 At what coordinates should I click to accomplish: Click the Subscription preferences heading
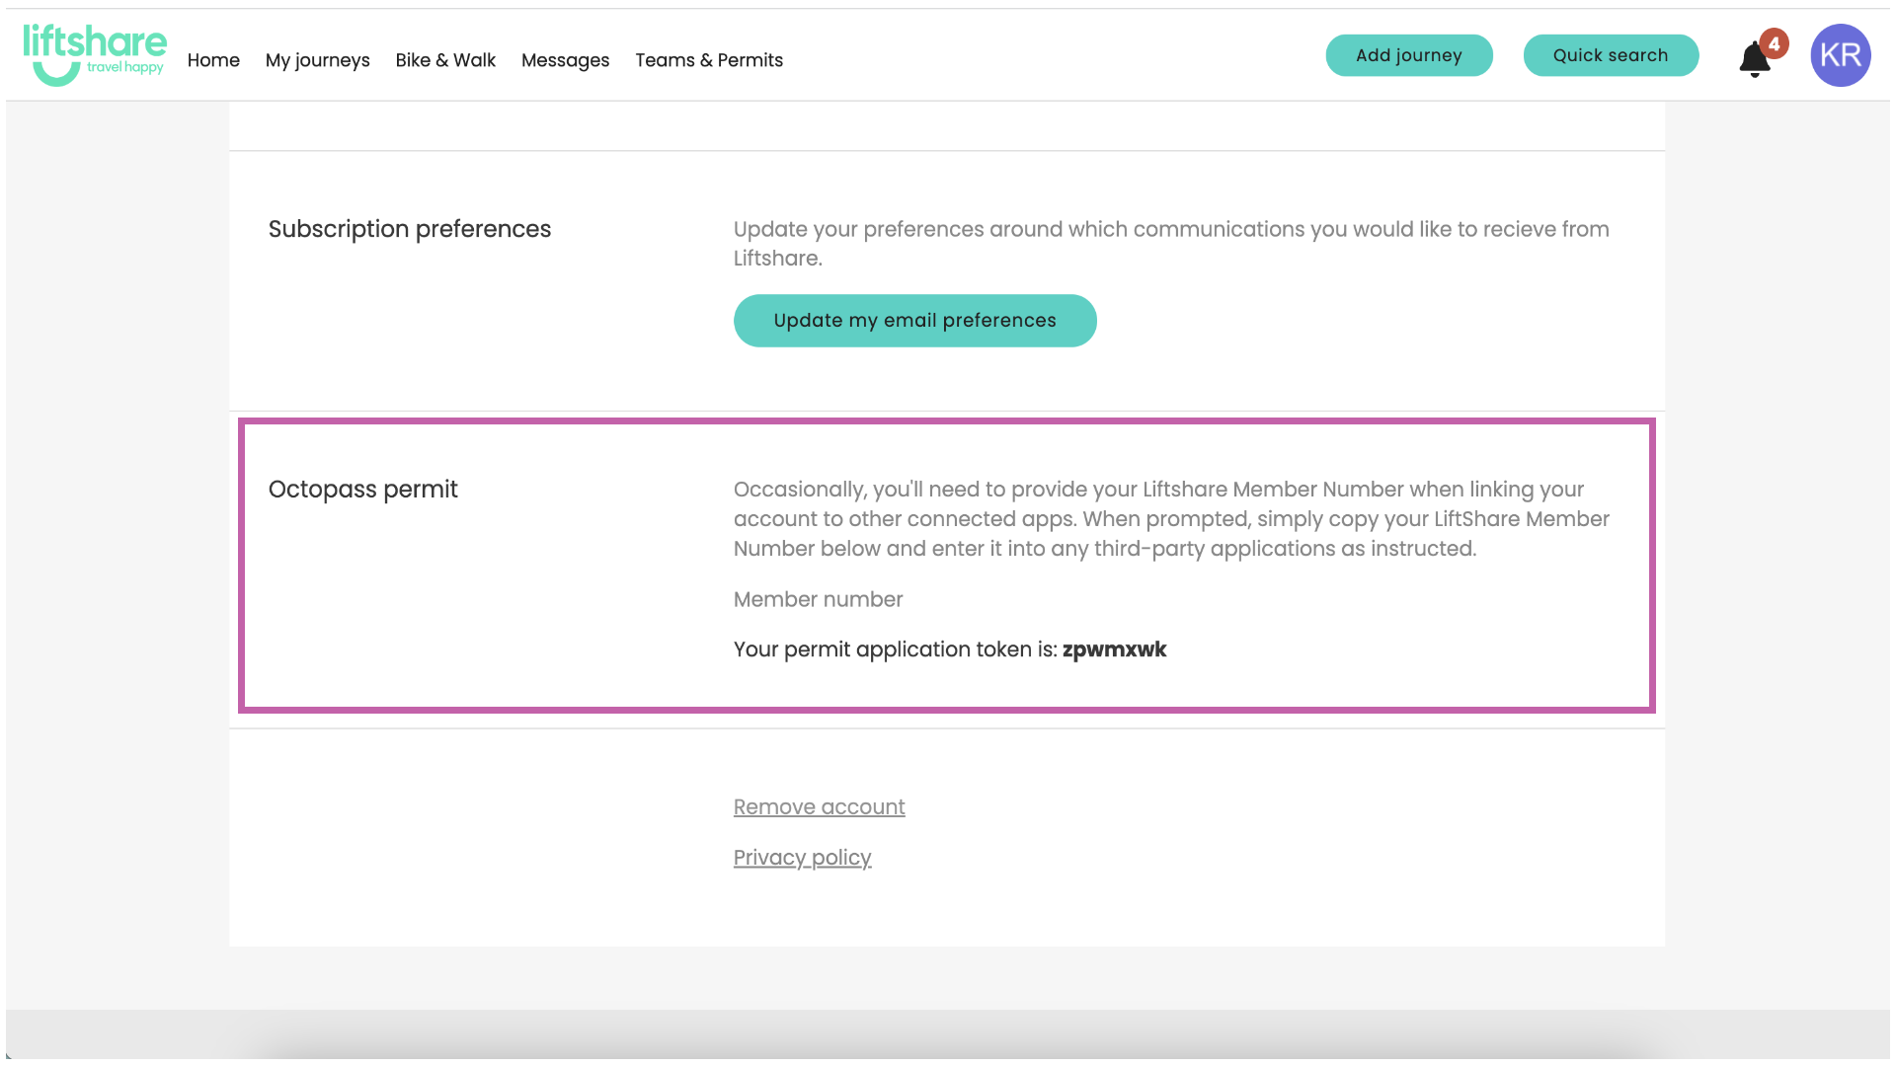409,228
